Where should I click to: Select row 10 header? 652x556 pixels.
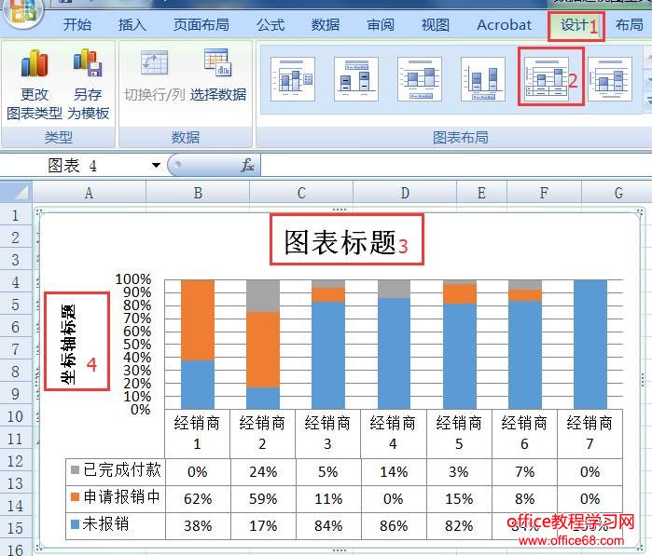(16, 416)
